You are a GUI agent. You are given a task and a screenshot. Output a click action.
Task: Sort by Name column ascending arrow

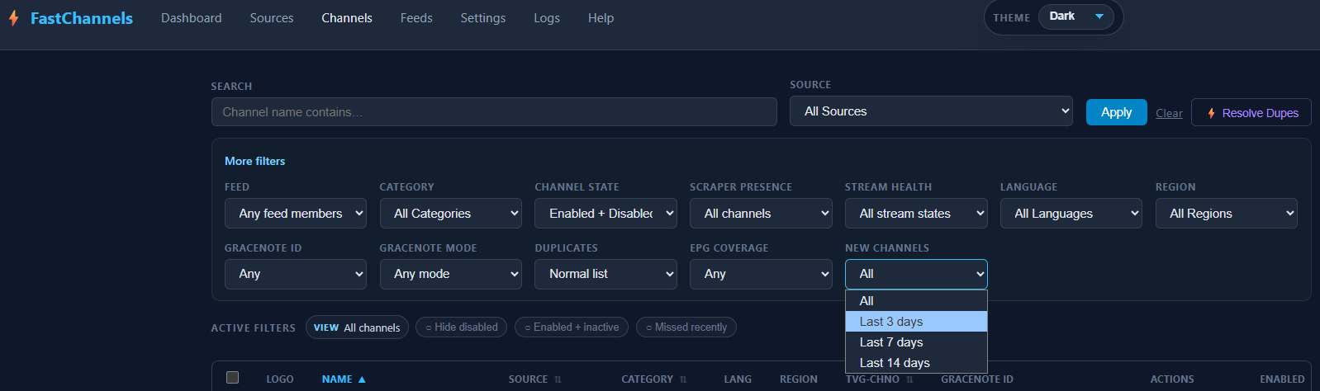click(362, 379)
